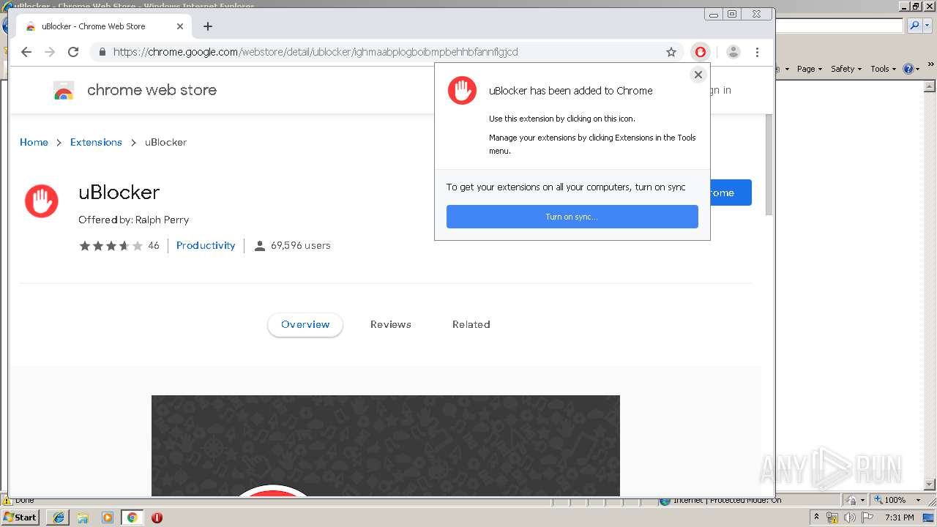Screen dimensions: 937x527
Task: Bookmark this page with the star icon
Action: point(671,52)
